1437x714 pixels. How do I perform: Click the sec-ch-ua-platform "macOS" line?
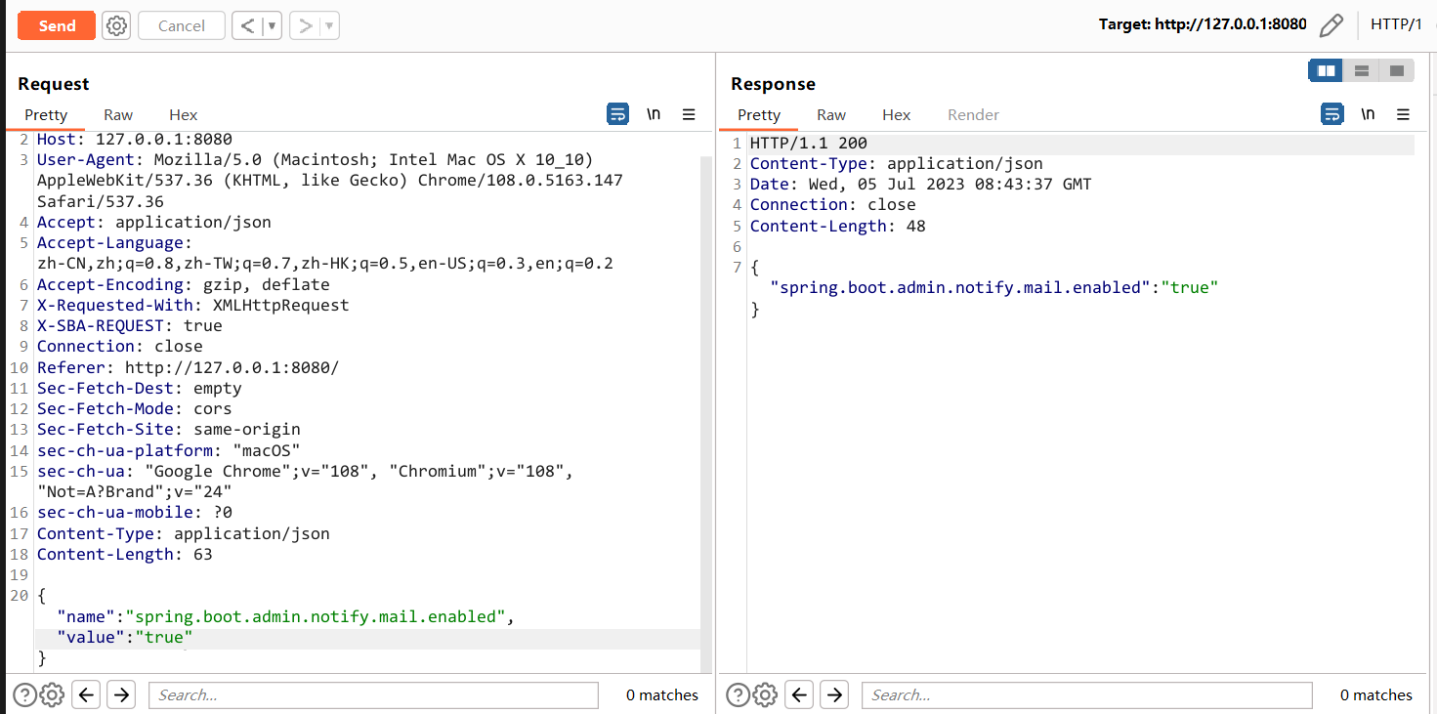click(169, 451)
